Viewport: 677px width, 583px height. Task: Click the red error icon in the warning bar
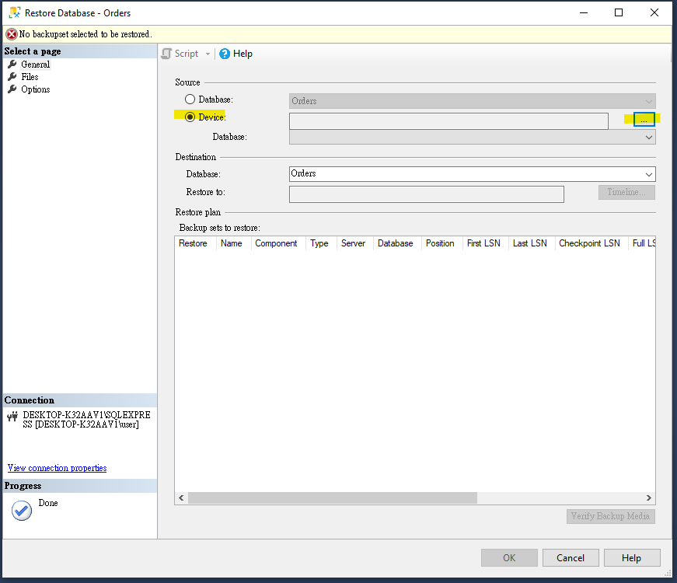pos(9,33)
